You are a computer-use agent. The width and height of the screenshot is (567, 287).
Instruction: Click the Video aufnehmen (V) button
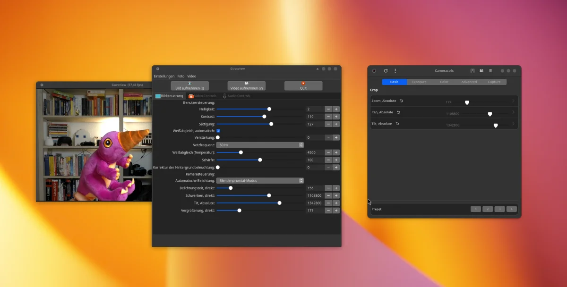[x=246, y=86]
